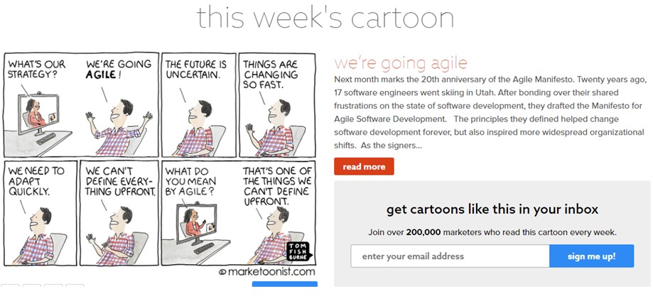Open the "we're going agile" article title

point(401,63)
